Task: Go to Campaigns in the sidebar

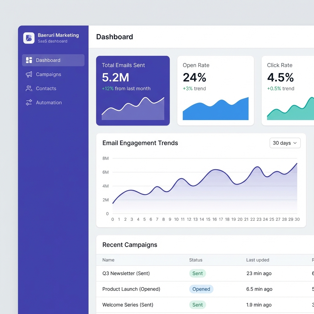Action: coord(48,74)
